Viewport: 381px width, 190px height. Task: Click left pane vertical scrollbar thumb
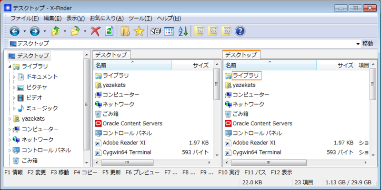pyautogui.click(x=217, y=84)
